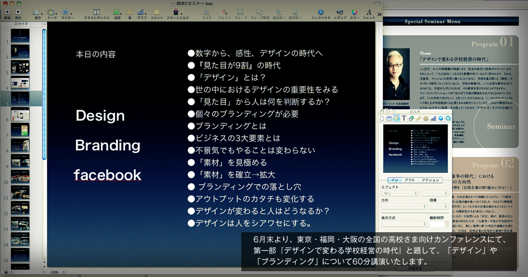This screenshot has width=528, height=277.
Task: Open the 表示 view menu in toolbar
Action: point(37,14)
